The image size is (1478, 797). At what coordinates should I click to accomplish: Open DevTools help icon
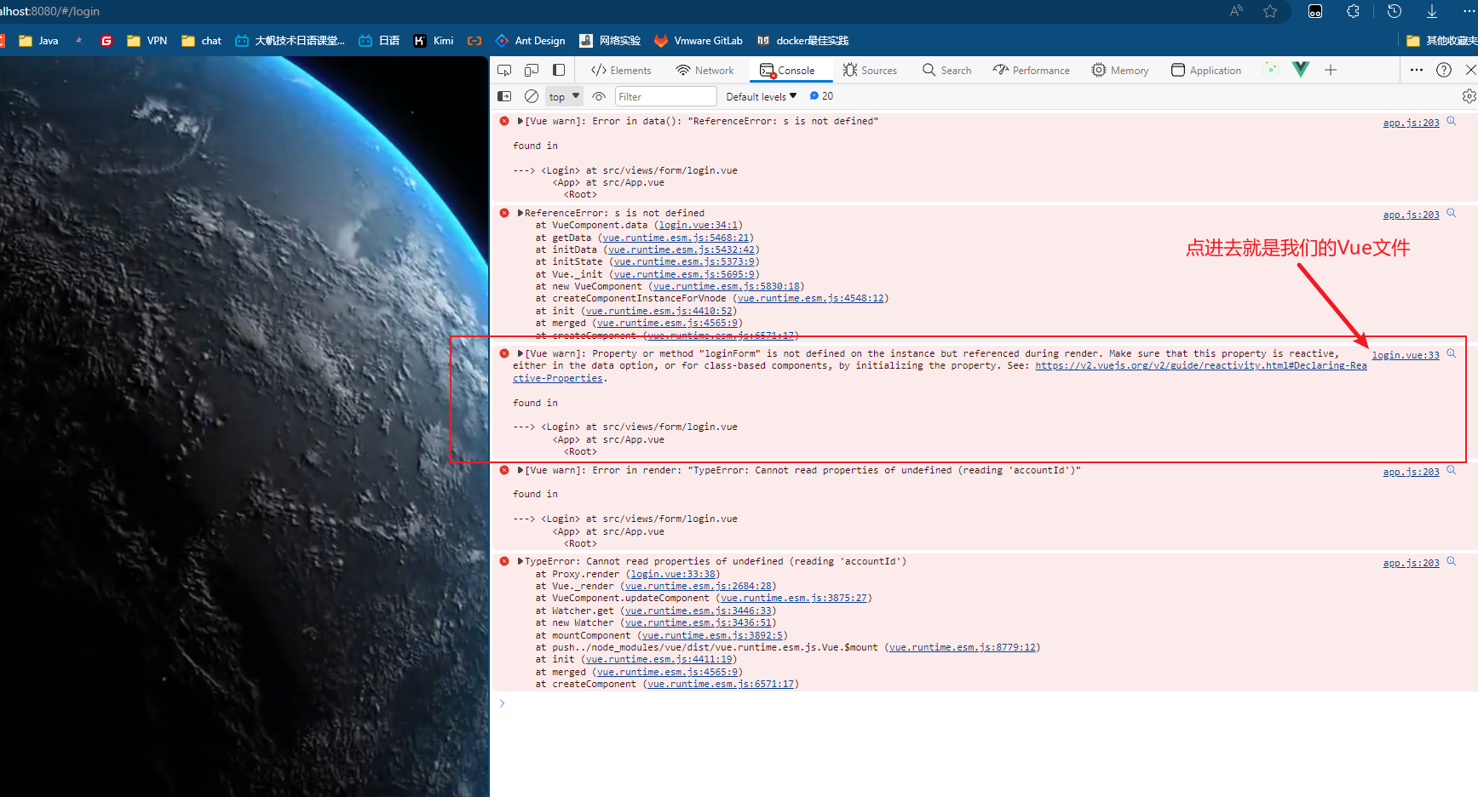tap(1444, 70)
